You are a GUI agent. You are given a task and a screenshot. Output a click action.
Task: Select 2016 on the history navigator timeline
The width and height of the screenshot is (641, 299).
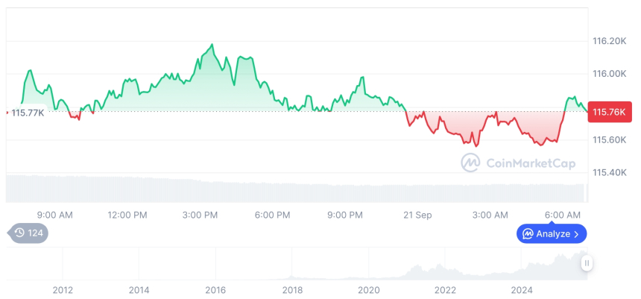pyautogui.click(x=215, y=289)
